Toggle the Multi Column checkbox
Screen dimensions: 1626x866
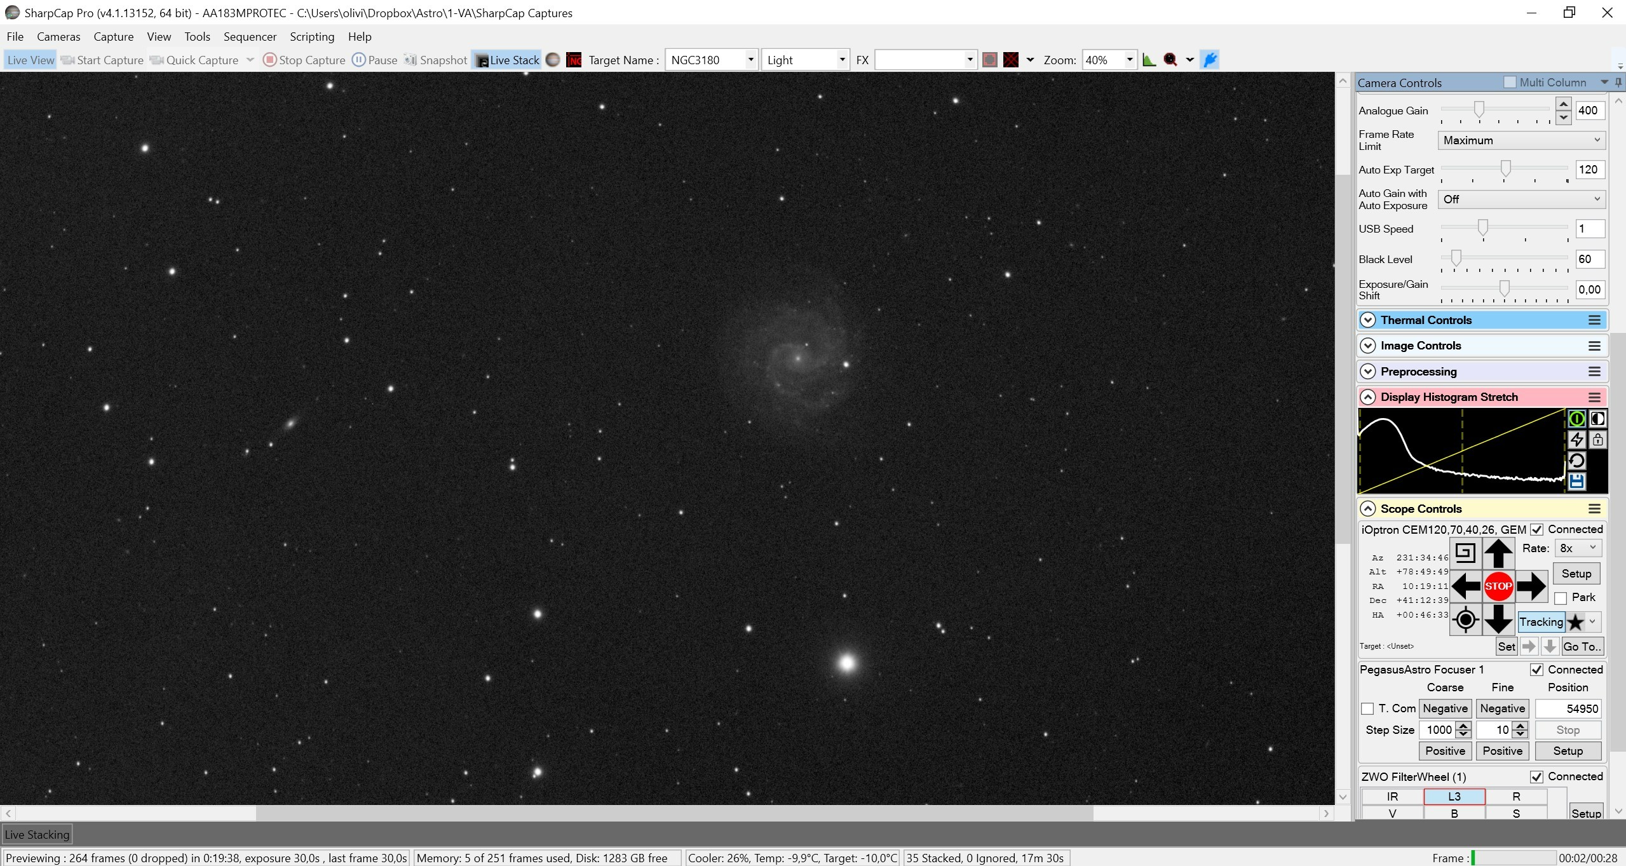click(x=1510, y=83)
